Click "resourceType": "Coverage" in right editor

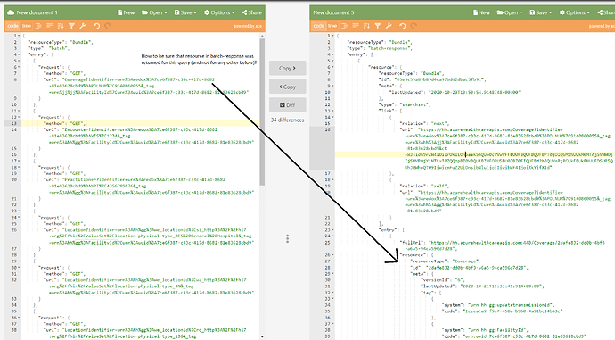click(x=446, y=261)
